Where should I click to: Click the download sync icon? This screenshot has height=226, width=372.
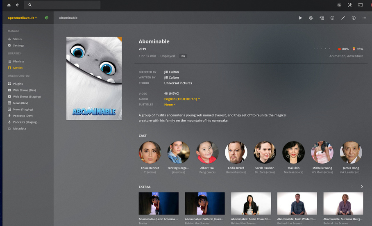tap(354, 18)
